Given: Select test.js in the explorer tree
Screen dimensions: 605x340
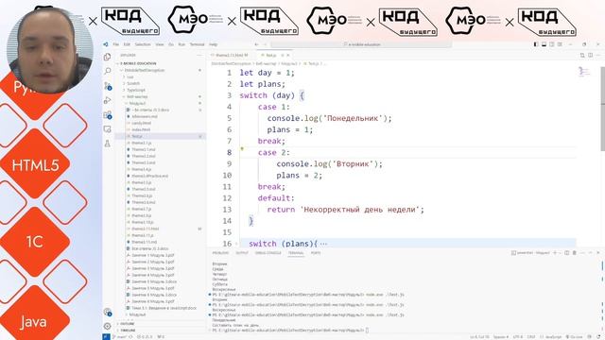Looking at the screenshot, I should [161, 136].
